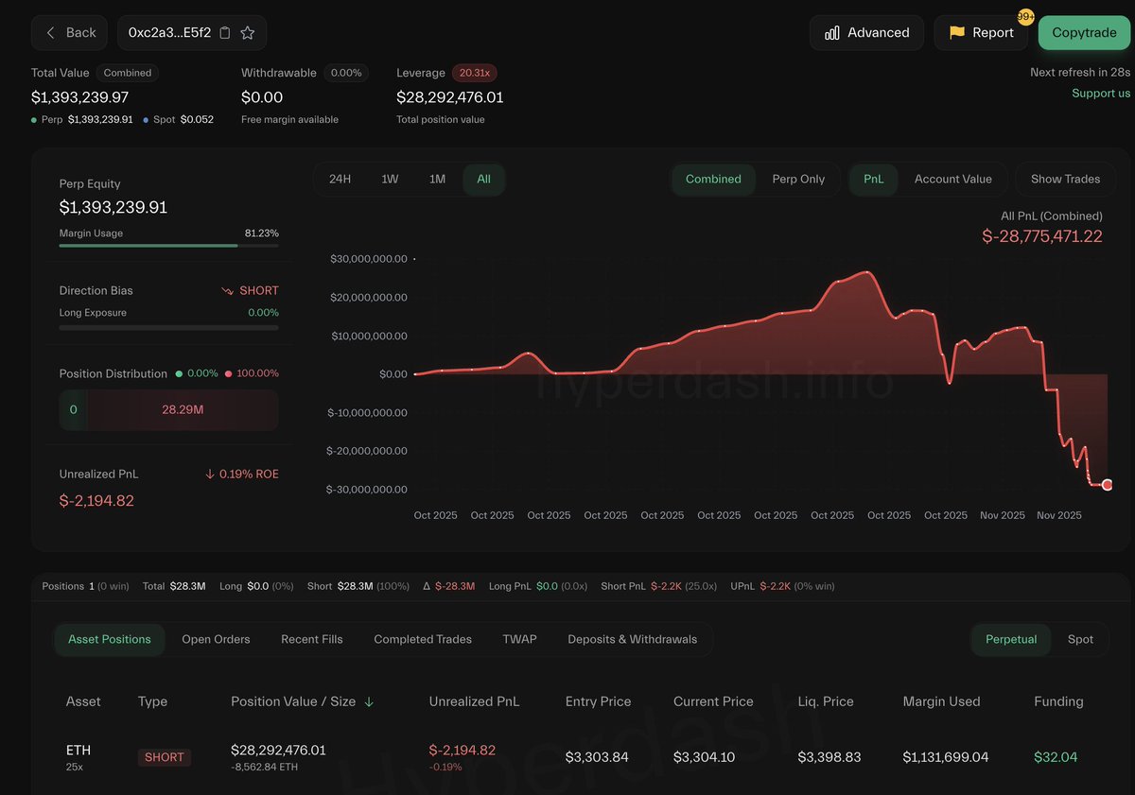Viewport: 1135px width, 795px height.
Task: Open the Recent Fills tab
Action: point(312,640)
